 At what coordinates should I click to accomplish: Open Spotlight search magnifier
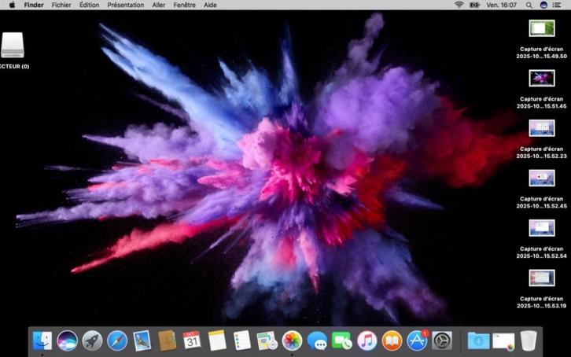click(529, 5)
